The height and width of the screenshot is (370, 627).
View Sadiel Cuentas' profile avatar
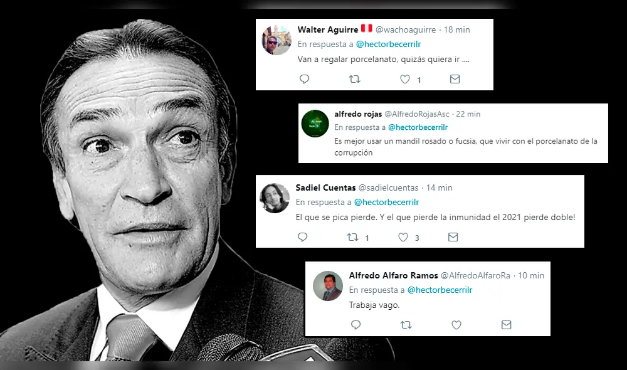pyautogui.click(x=275, y=198)
